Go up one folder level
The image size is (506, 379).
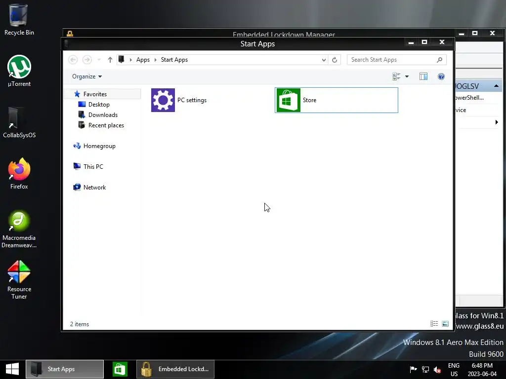click(x=110, y=60)
